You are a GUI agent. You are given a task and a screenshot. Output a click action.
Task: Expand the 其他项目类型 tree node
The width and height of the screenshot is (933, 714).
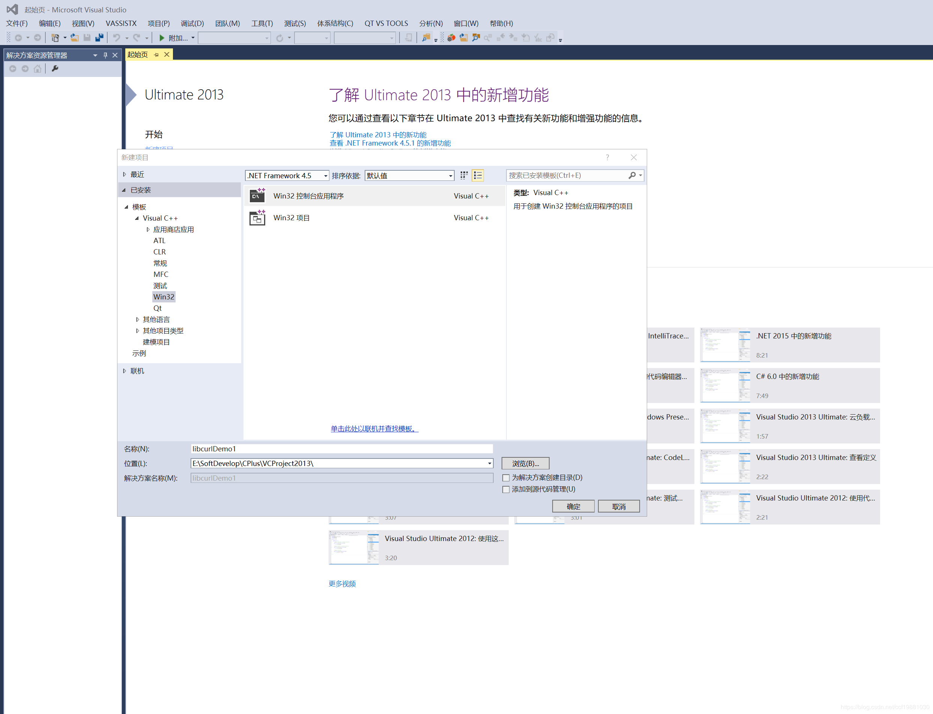137,331
